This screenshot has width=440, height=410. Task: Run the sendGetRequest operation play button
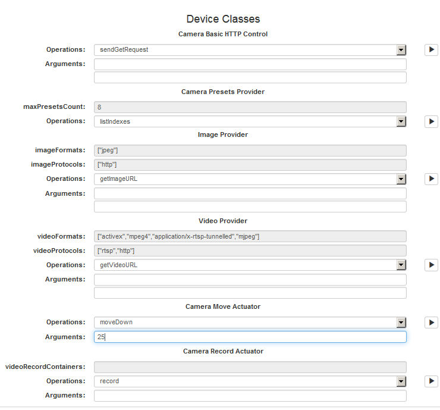431,50
